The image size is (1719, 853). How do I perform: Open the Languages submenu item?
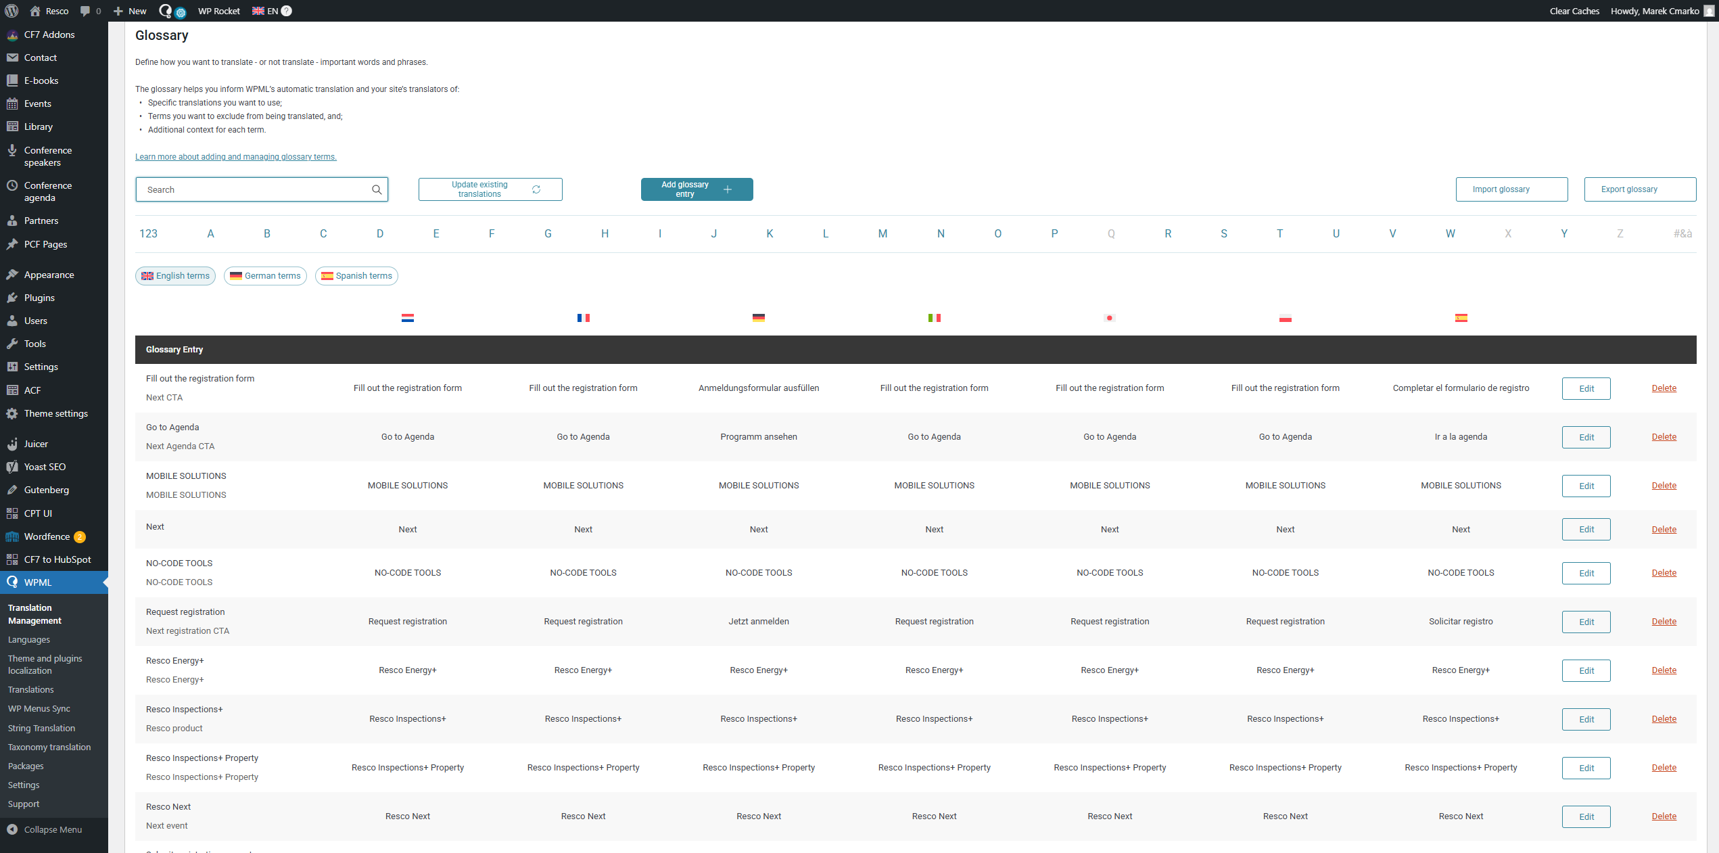point(29,639)
